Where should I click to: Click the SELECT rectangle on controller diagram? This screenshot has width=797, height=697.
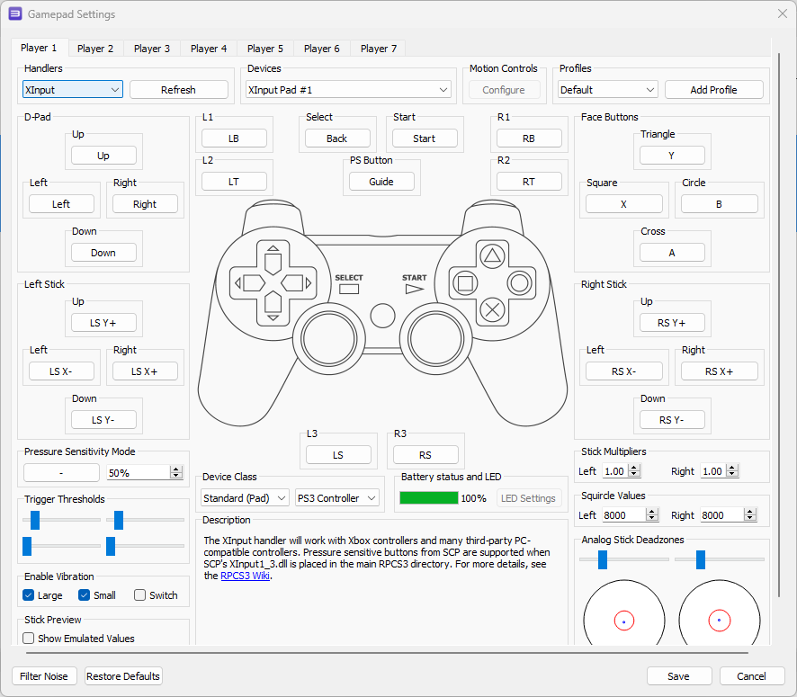349,290
